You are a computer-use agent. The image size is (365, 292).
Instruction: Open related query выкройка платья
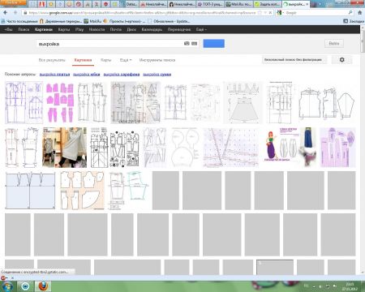click(x=54, y=75)
